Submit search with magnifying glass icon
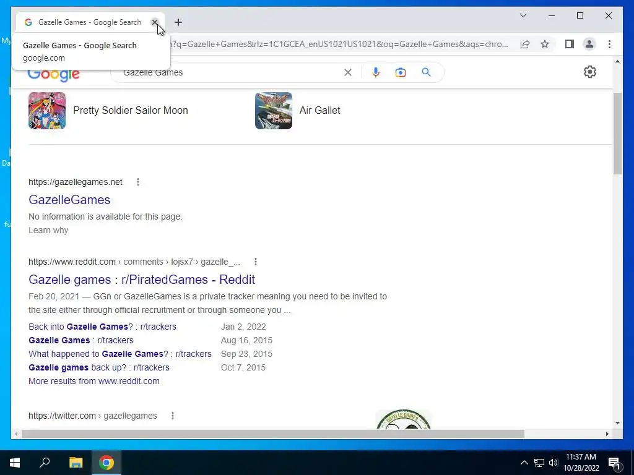 (426, 72)
